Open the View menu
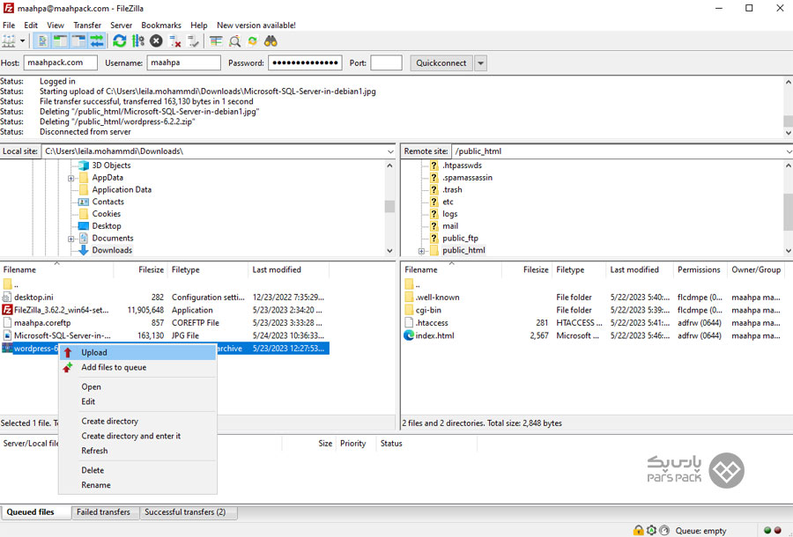 pos(56,26)
